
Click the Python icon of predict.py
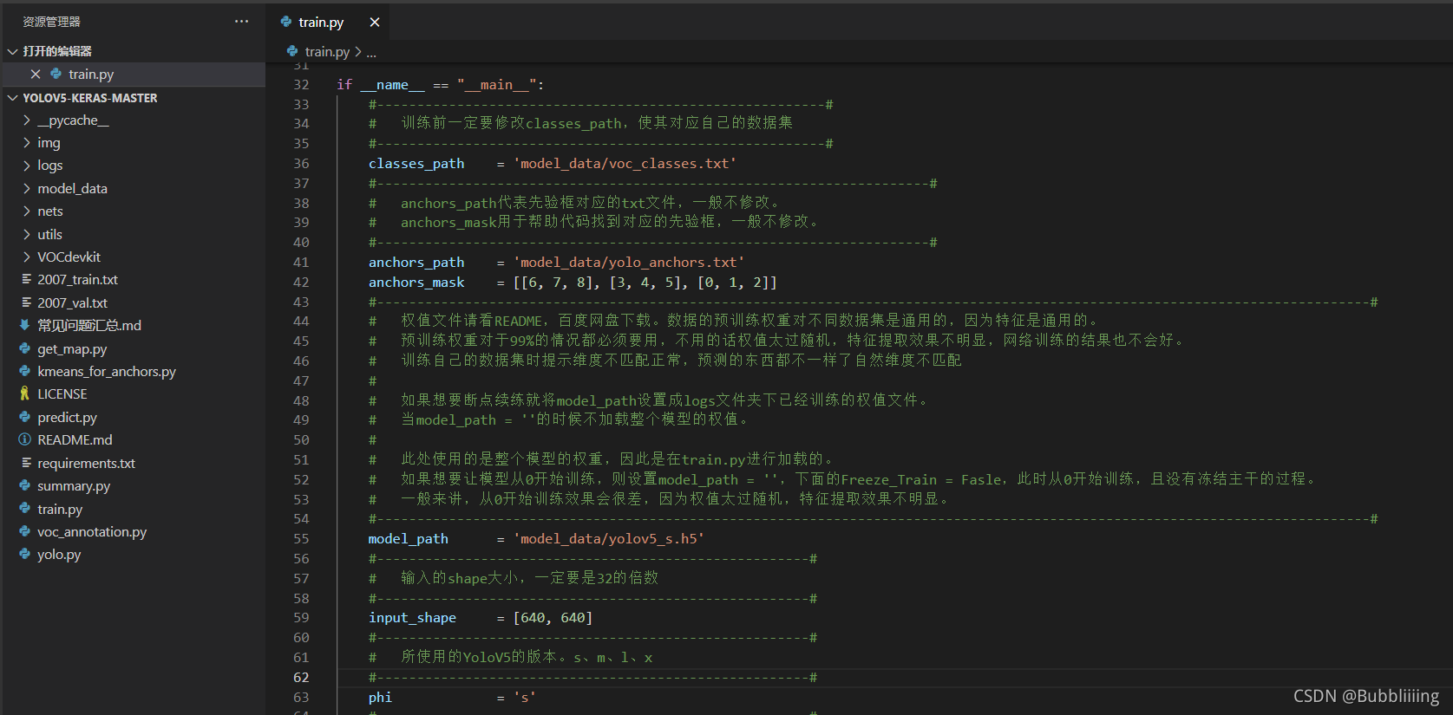(24, 417)
